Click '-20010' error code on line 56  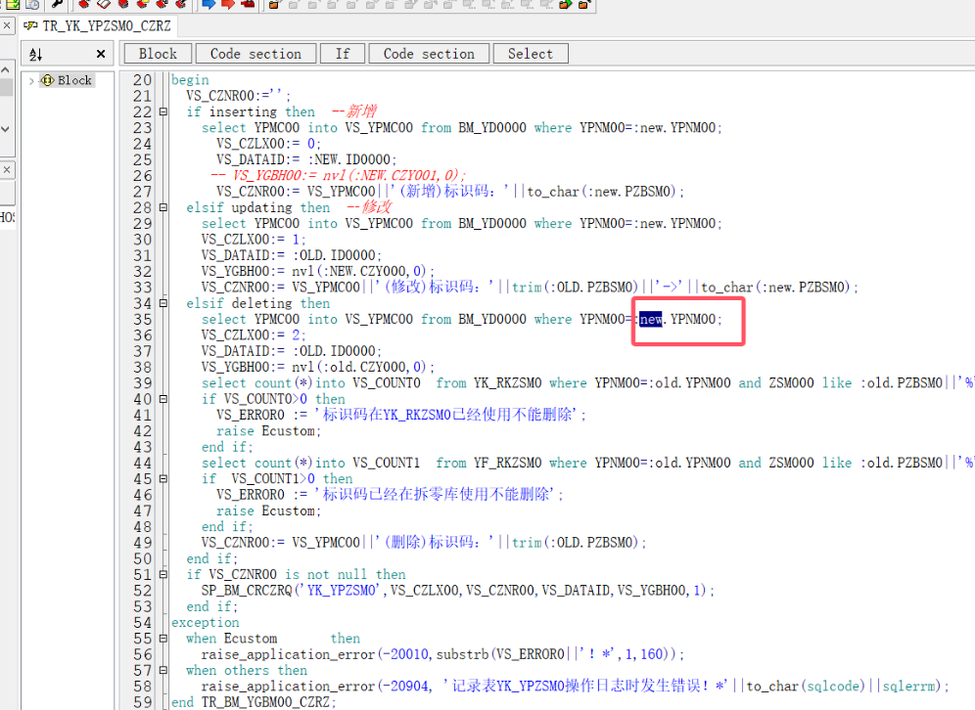405,654
